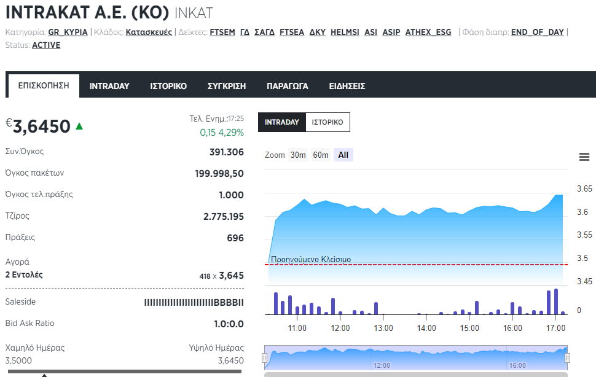Open the ATHEX_ESG index link

point(428,33)
